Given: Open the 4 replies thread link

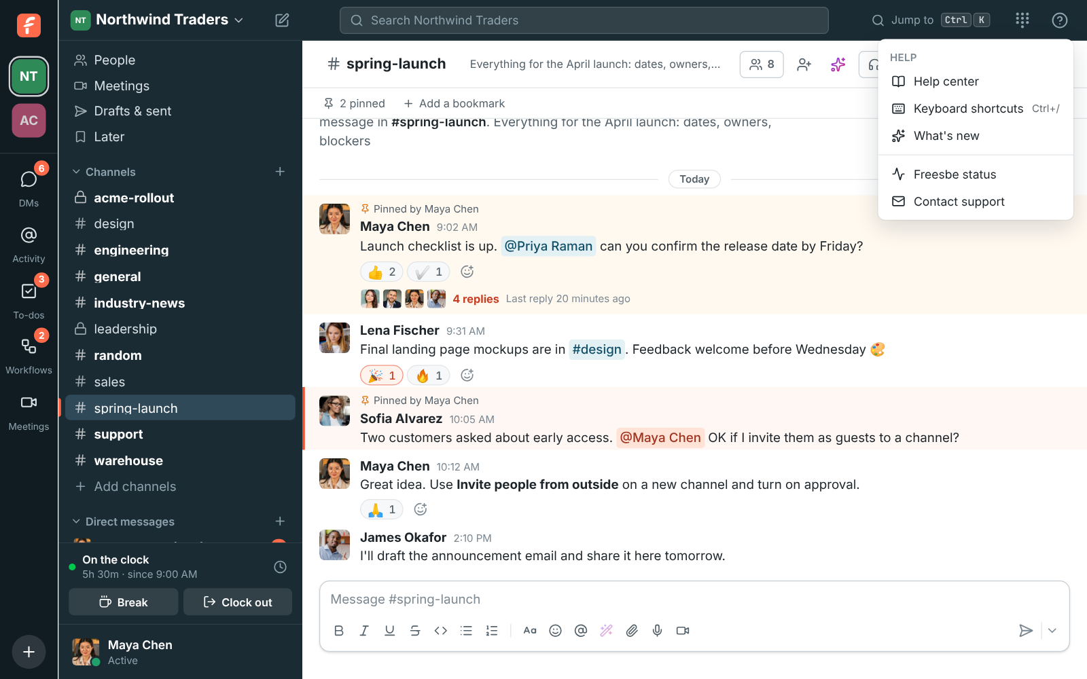Looking at the screenshot, I should point(476,299).
